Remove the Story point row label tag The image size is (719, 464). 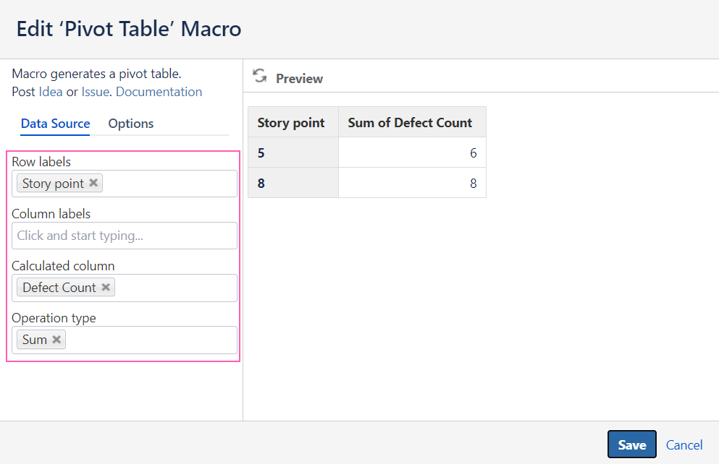tap(93, 183)
